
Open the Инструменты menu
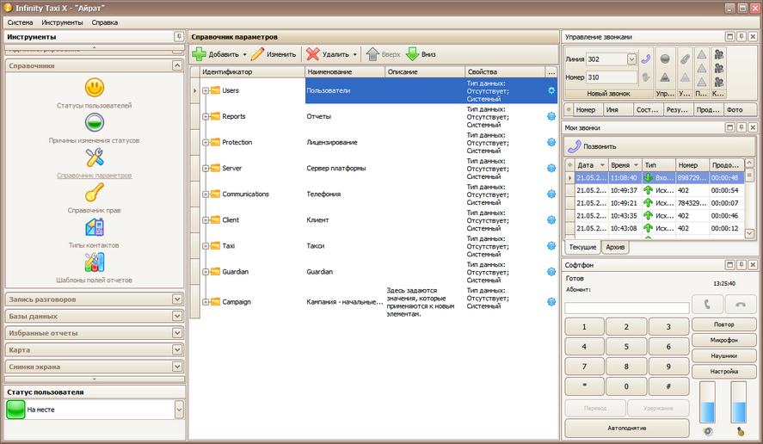click(62, 22)
